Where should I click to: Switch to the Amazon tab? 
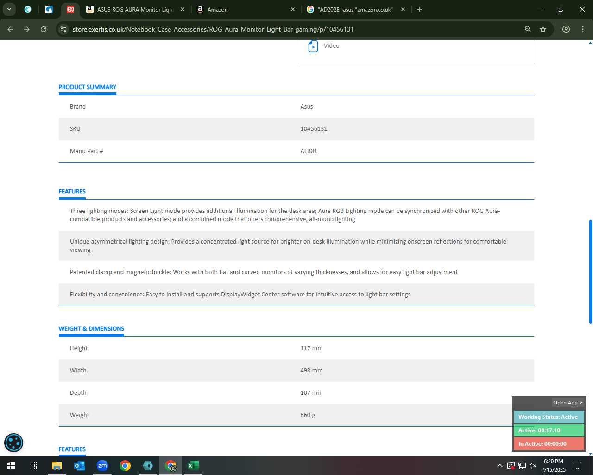point(246,9)
